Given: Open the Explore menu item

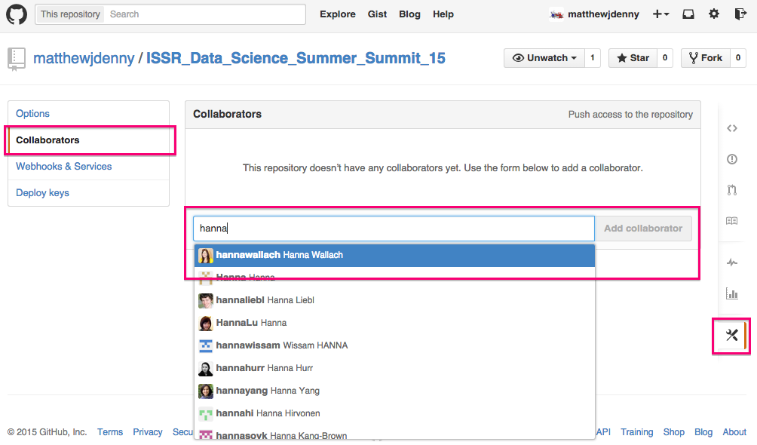Looking at the screenshot, I should 338,14.
